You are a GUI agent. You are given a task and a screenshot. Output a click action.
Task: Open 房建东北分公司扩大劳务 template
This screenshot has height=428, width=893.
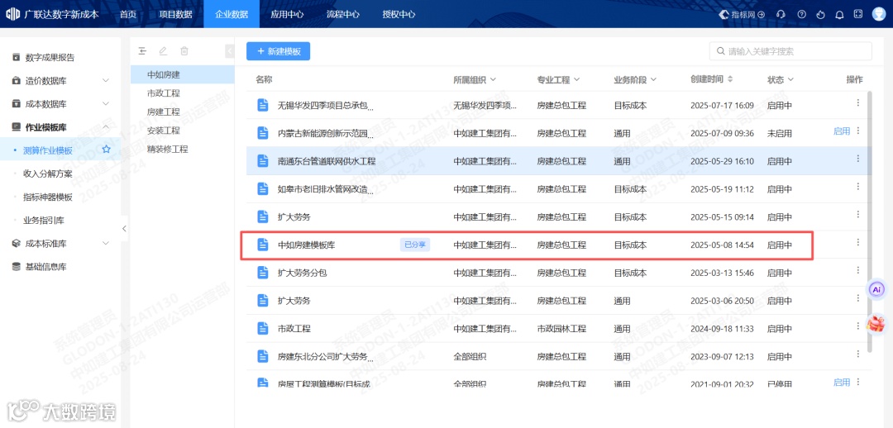(326, 356)
